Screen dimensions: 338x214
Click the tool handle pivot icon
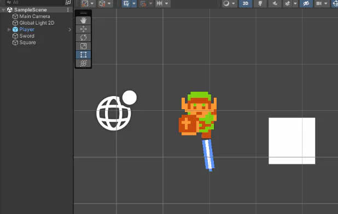pos(85,3)
